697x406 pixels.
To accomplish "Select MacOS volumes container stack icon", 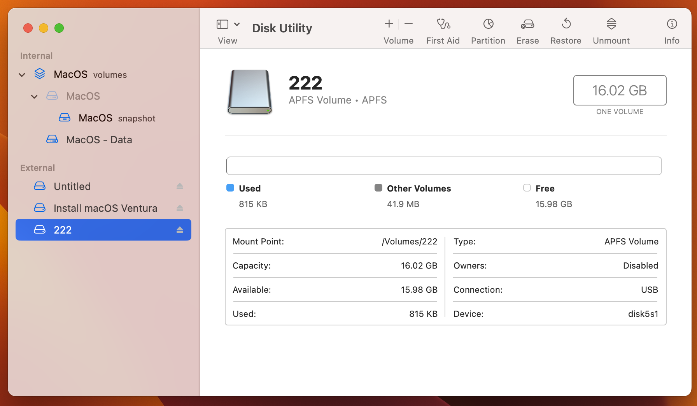I will tap(40, 74).
